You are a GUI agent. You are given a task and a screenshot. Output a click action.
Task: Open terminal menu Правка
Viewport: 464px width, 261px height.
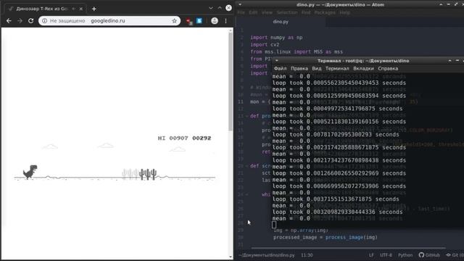(299, 68)
